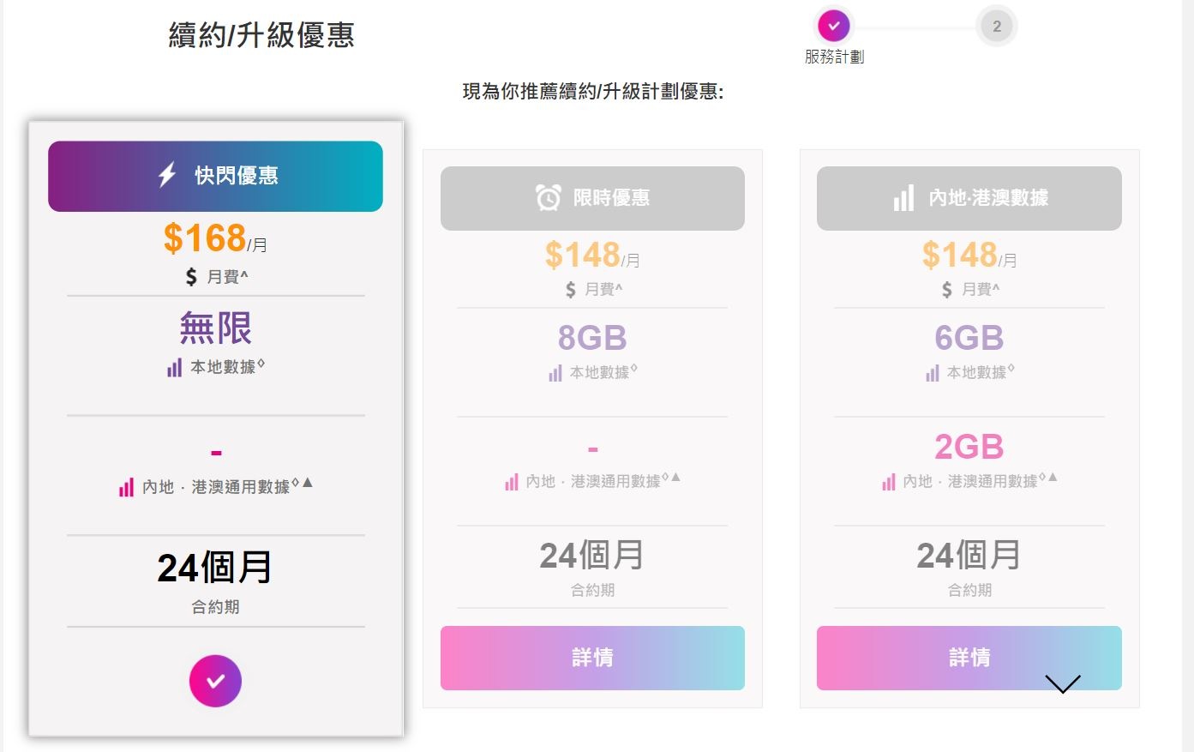Screen dimensions: 1194x752
Task: Expand the $148 限時優惠 card details
Action: pos(592,658)
